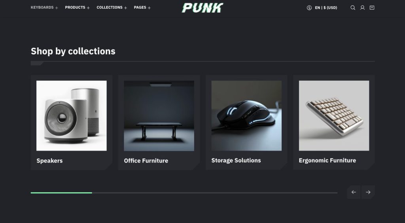Click the currency coin icon
405x223 pixels.
click(x=309, y=8)
